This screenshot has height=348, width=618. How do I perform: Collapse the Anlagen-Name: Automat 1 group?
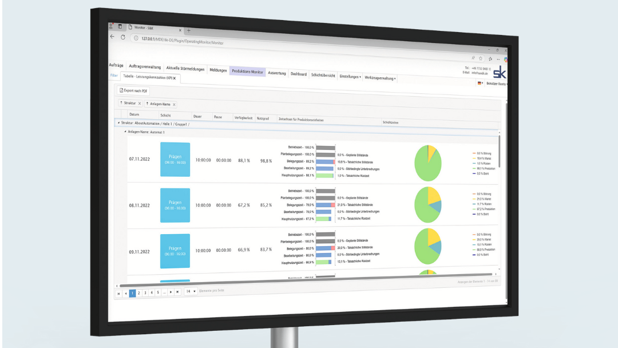pos(126,131)
